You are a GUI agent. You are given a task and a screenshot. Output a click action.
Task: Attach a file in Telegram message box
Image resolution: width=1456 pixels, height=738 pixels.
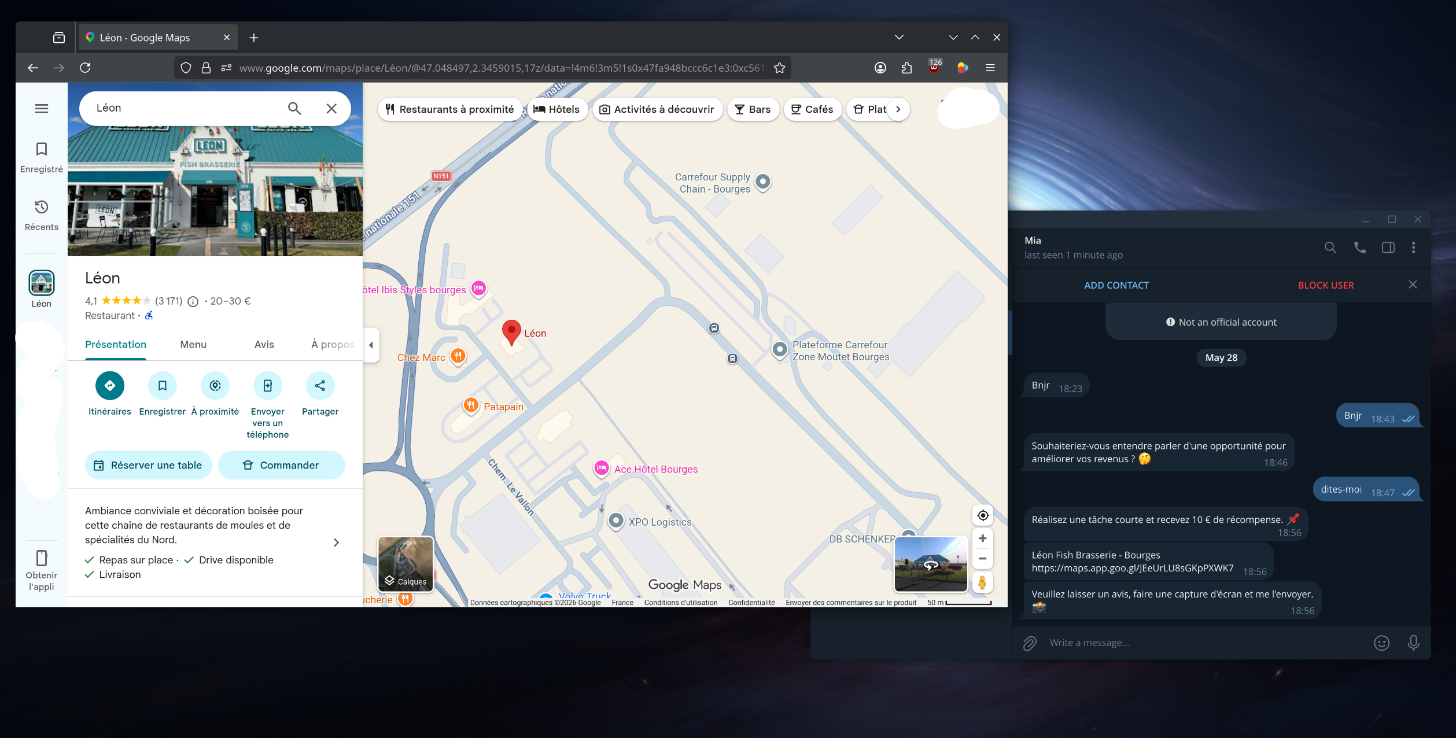click(x=1030, y=643)
